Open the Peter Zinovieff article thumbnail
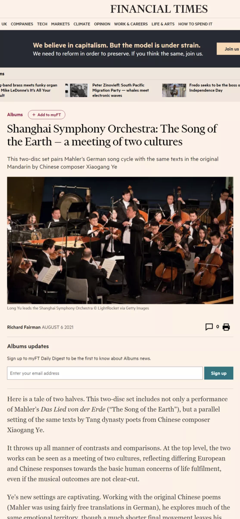Image resolution: width=240 pixels, height=519 pixels. pyautogui.click(x=79, y=90)
